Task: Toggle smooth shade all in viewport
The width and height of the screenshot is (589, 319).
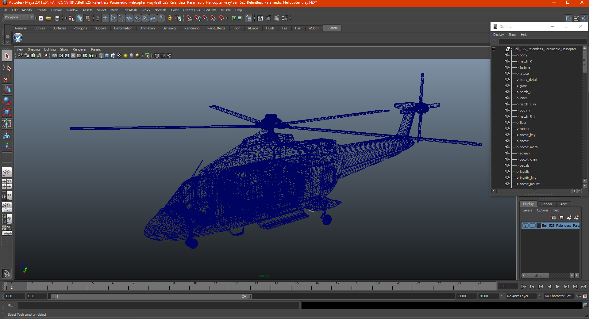Action: coord(107,55)
